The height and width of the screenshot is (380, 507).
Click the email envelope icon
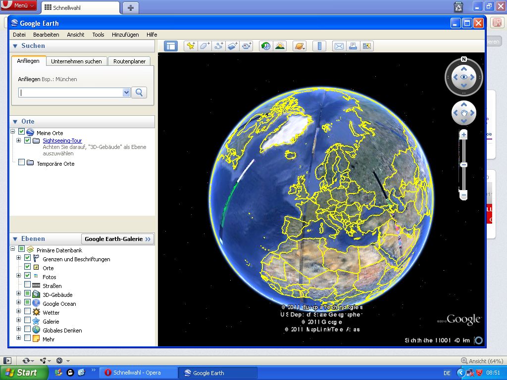tap(339, 46)
